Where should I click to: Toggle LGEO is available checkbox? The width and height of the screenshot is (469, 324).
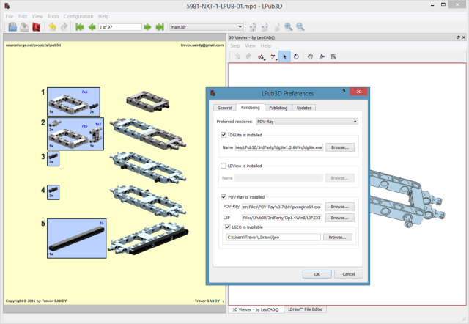(228, 227)
